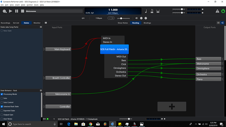
Task: Open the Insert menu
Action: tap(17, 5)
